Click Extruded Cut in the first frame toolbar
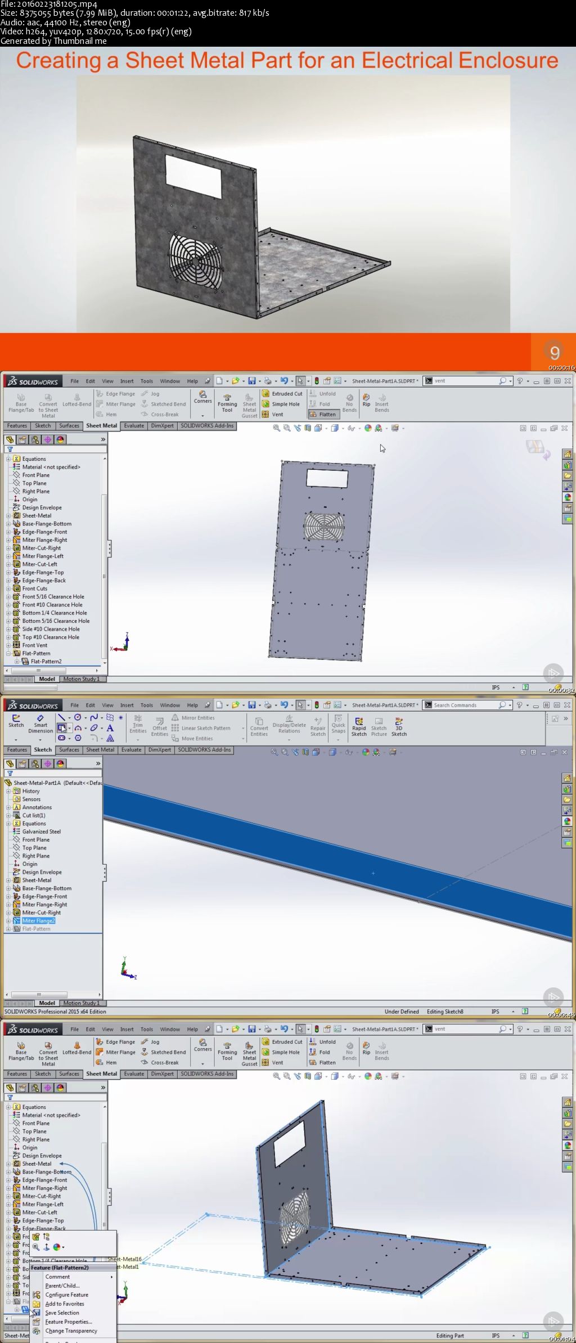 (x=282, y=394)
